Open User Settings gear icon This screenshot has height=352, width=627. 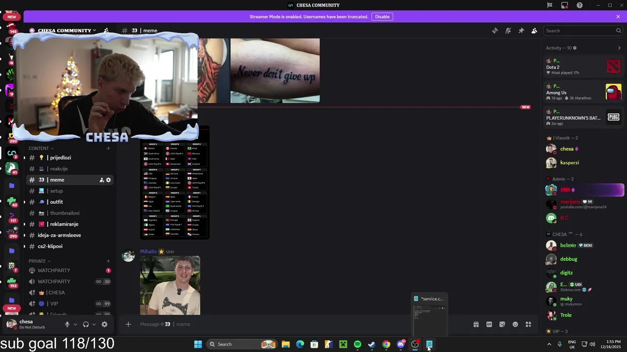point(104,324)
